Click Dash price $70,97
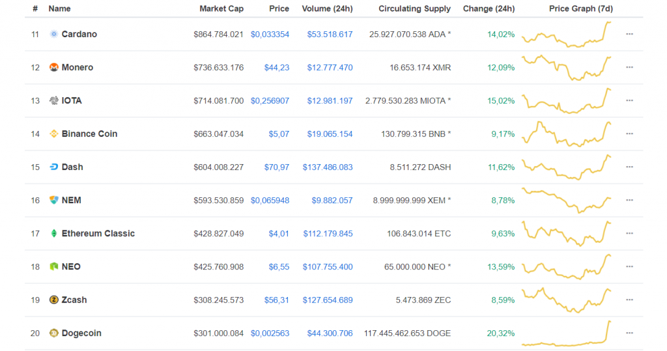 point(276,167)
